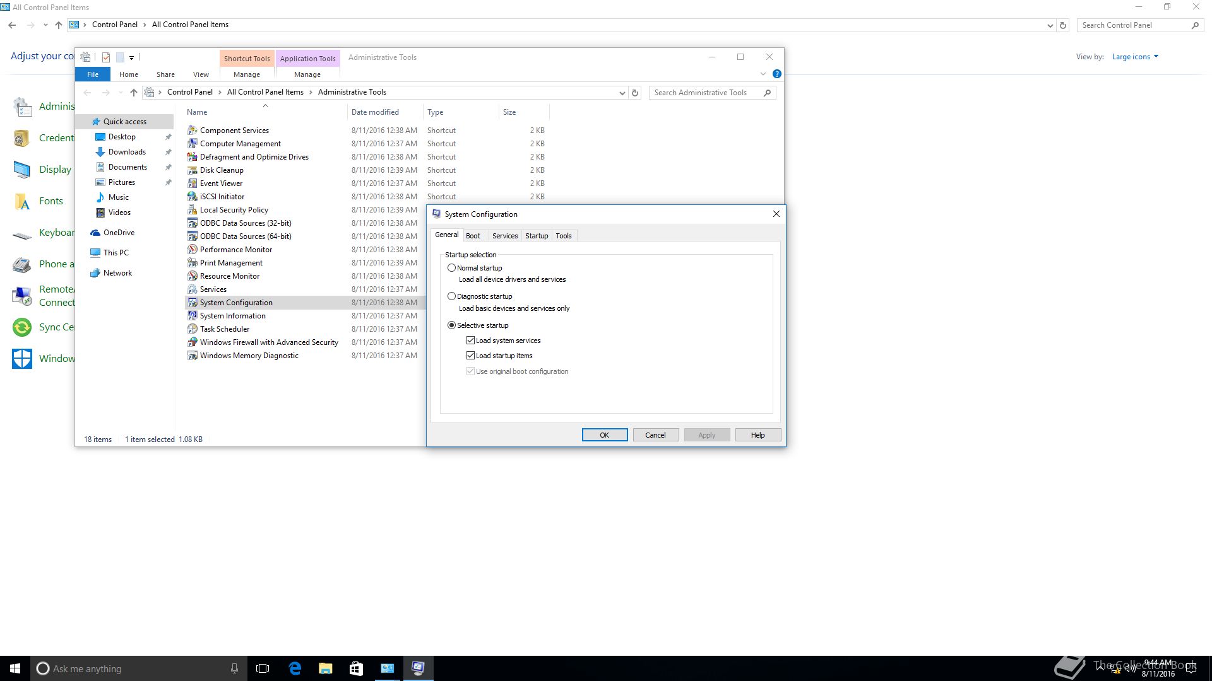
Task: Open the Home ribbon tab
Action: (x=129, y=74)
